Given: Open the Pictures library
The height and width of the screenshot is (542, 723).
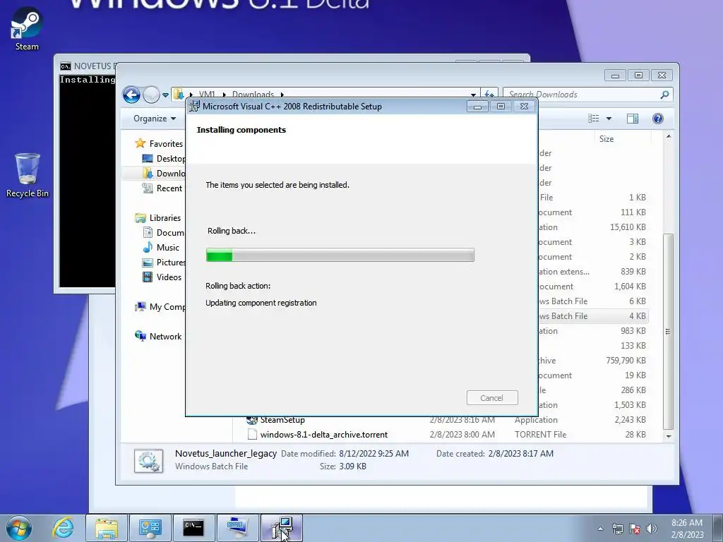Looking at the screenshot, I should tap(164, 263).
